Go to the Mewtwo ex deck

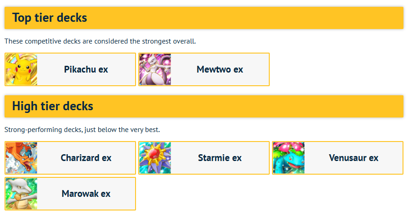[220, 69]
